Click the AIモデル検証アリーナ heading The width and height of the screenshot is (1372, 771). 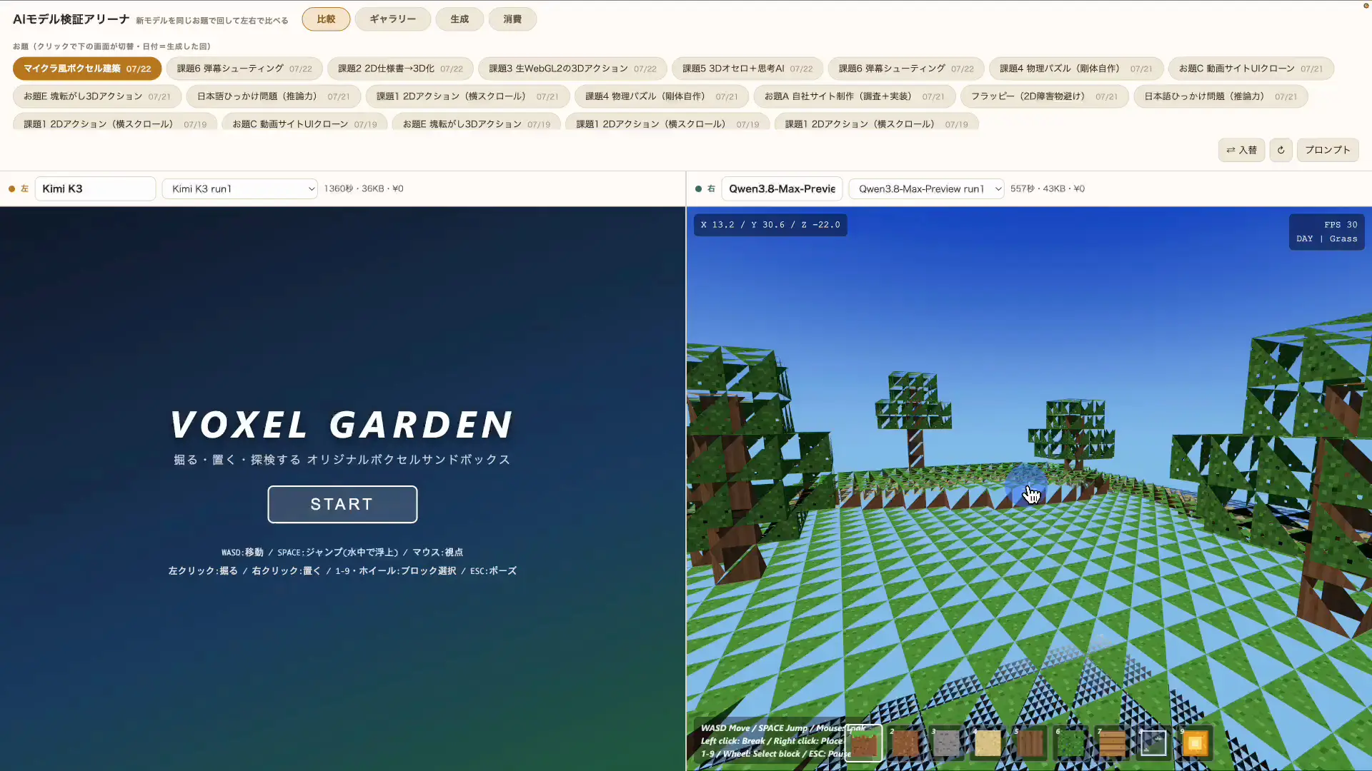[71, 19]
